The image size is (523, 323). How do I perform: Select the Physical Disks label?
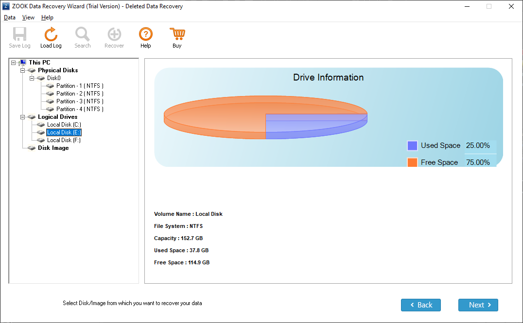coord(58,70)
